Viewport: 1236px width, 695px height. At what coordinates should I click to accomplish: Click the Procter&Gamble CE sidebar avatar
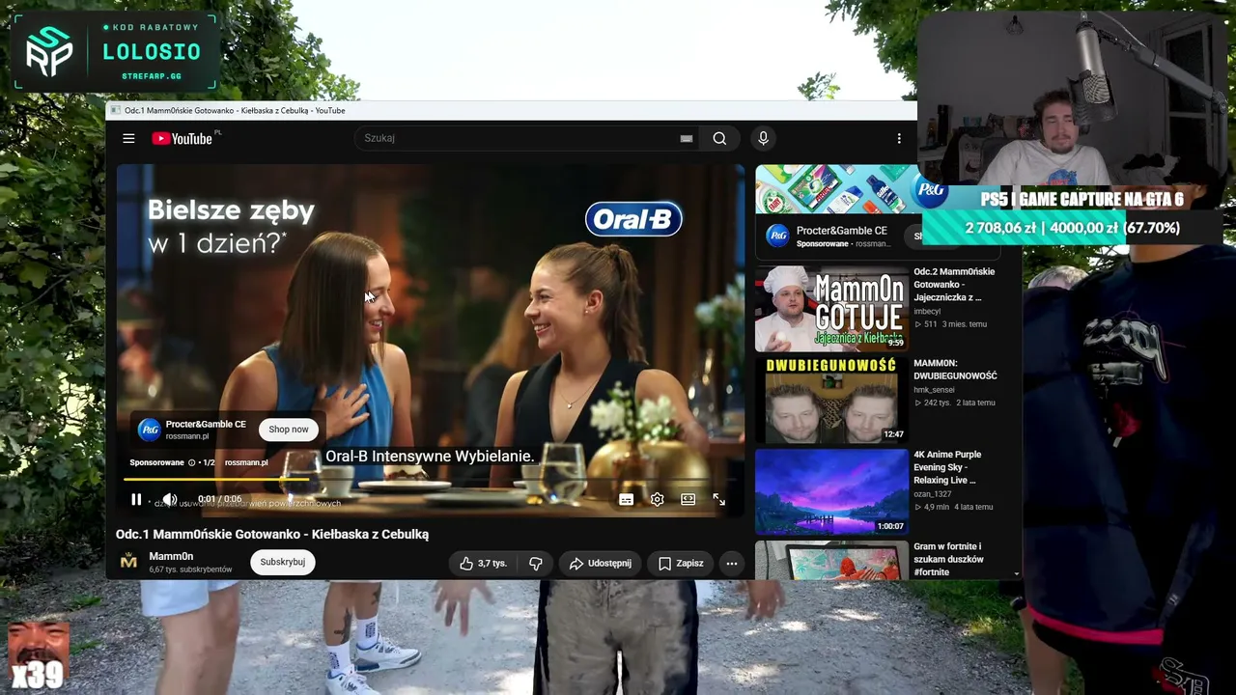(x=777, y=236)
